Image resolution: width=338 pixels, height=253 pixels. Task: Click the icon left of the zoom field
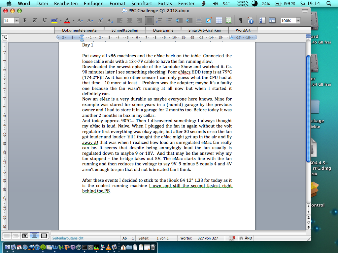(272, 20)
